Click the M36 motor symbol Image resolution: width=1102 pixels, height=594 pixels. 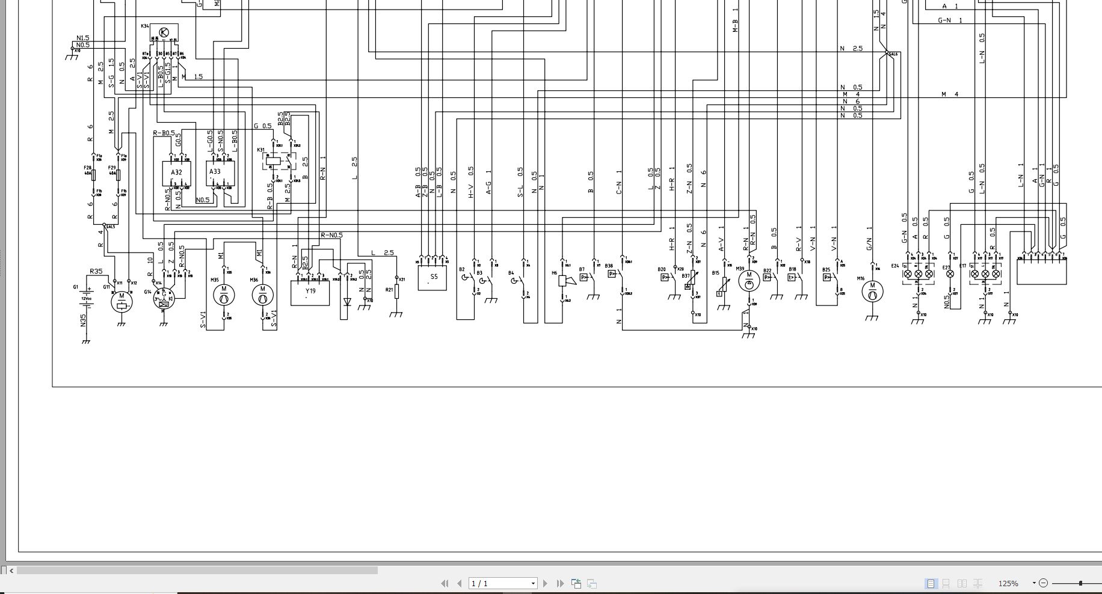(x=262, y=295)
